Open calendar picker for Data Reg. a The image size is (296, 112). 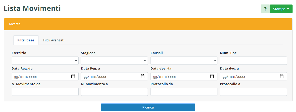coord(143,76)
